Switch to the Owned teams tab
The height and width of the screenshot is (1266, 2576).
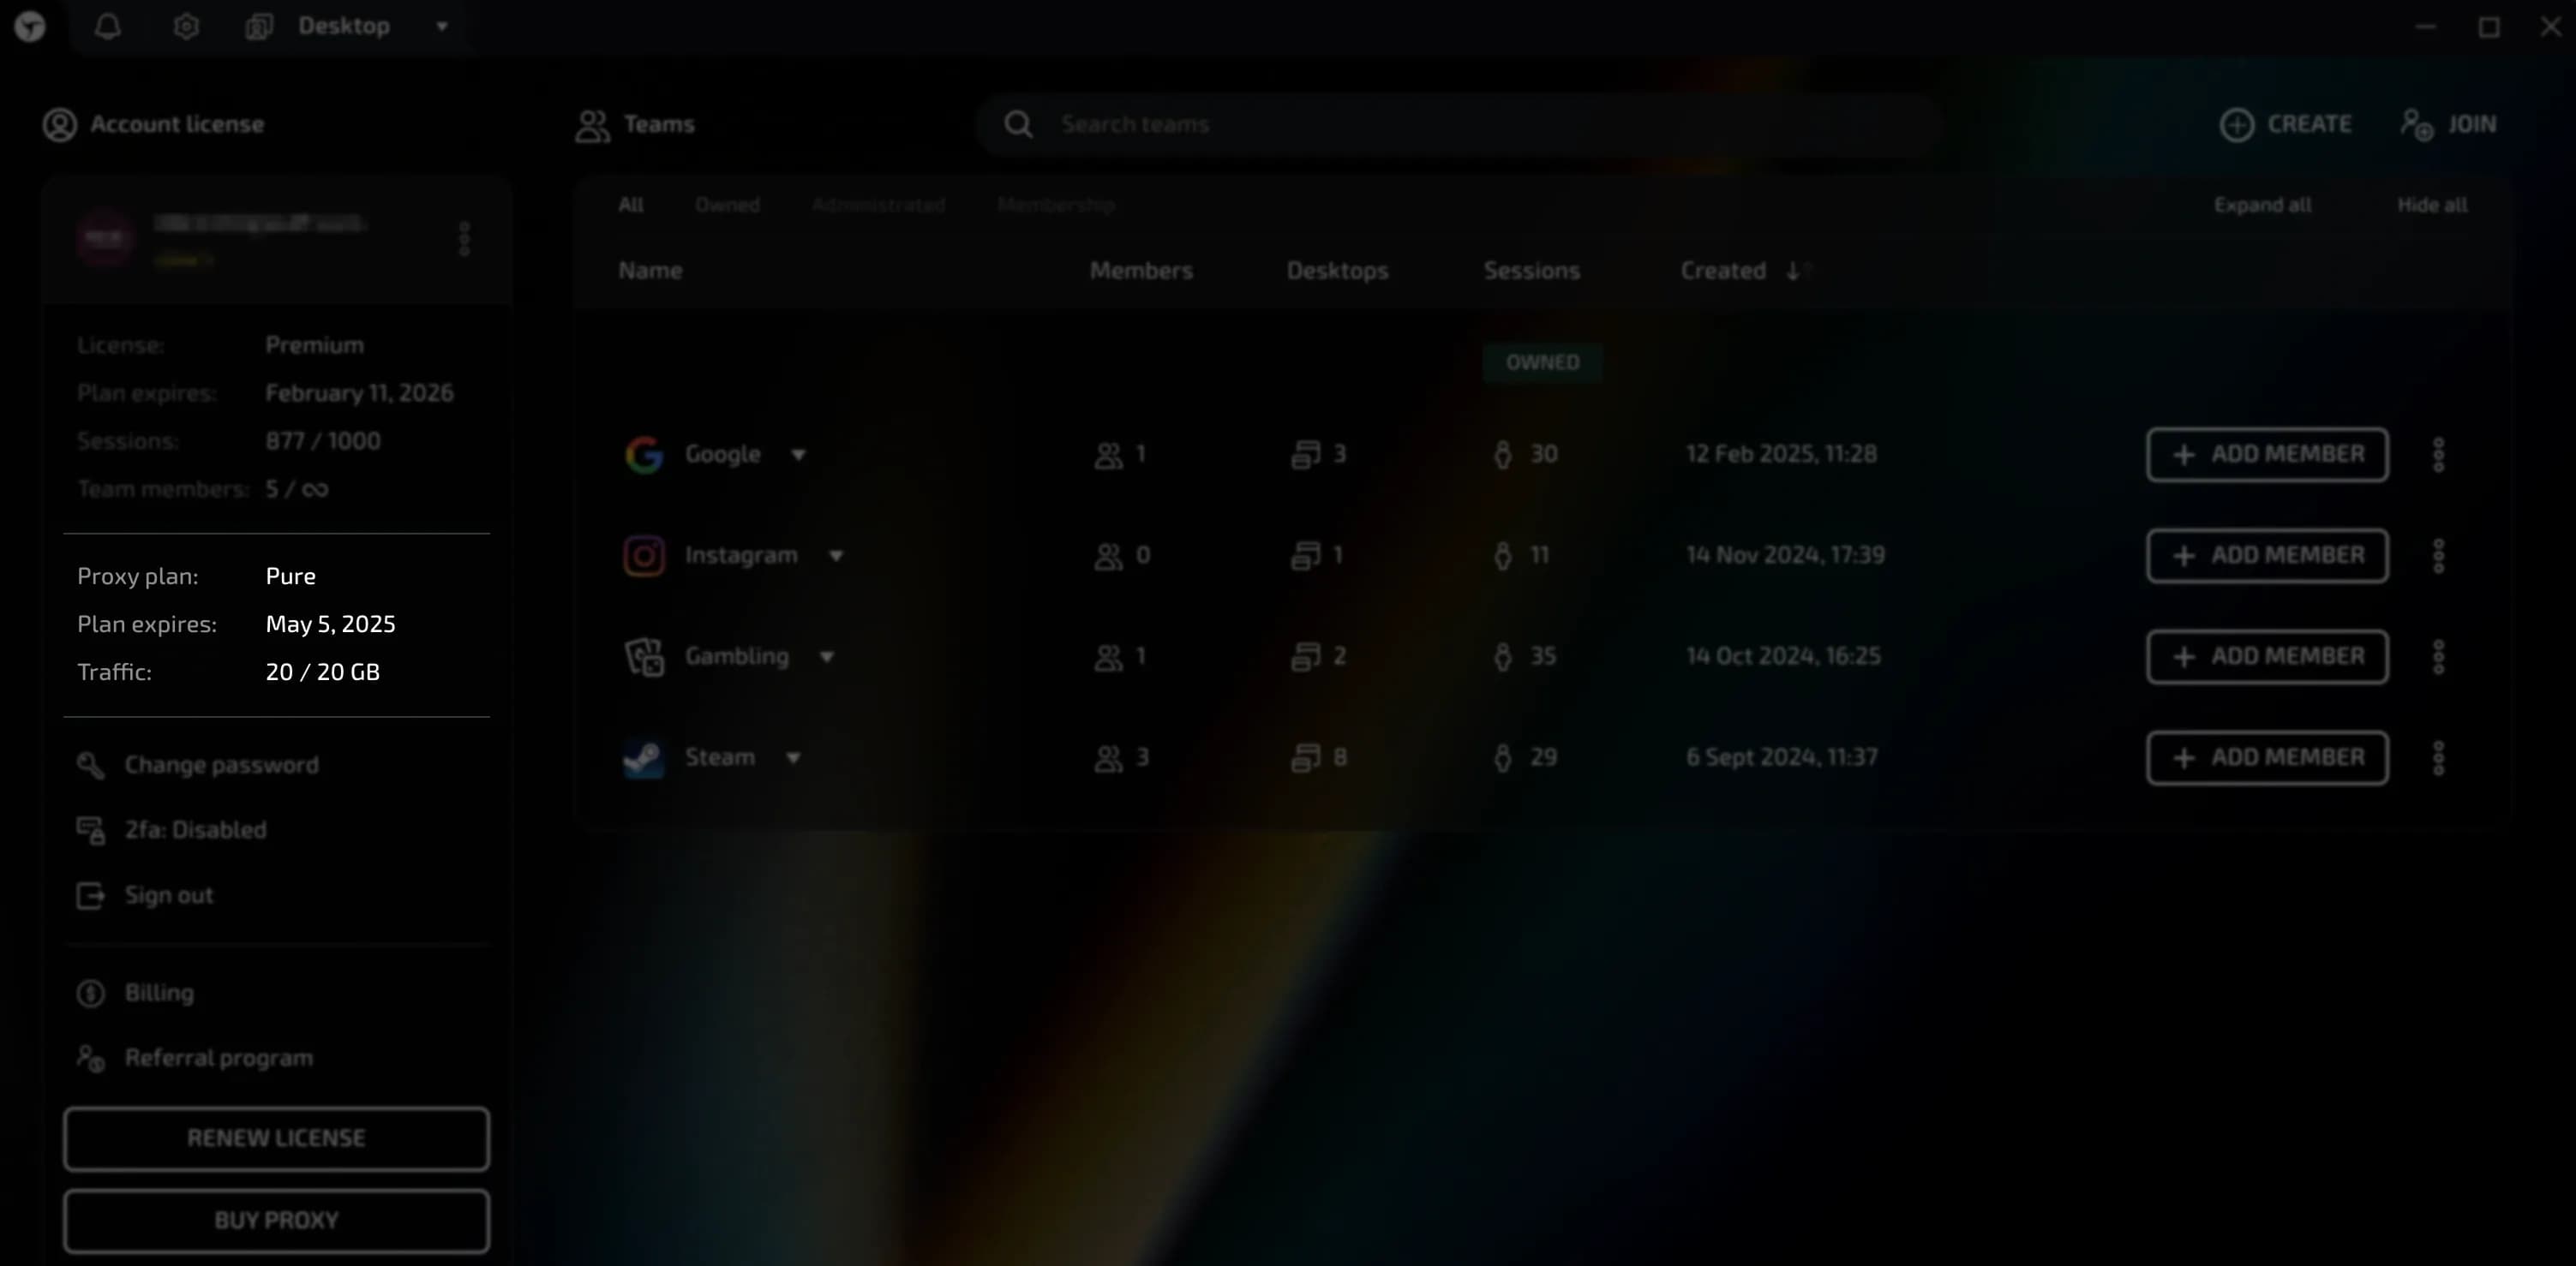pos(727,205)
